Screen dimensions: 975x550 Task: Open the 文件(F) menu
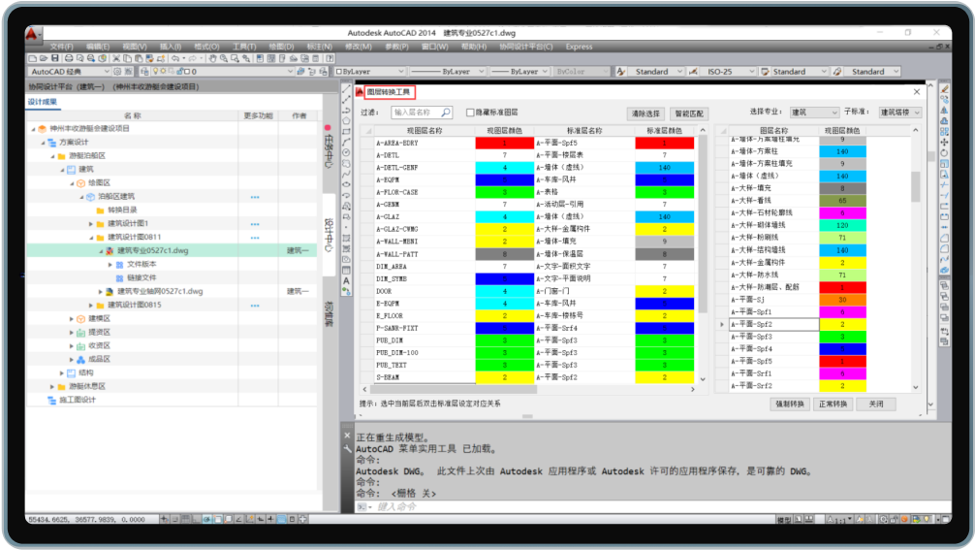tap(62, 47)
